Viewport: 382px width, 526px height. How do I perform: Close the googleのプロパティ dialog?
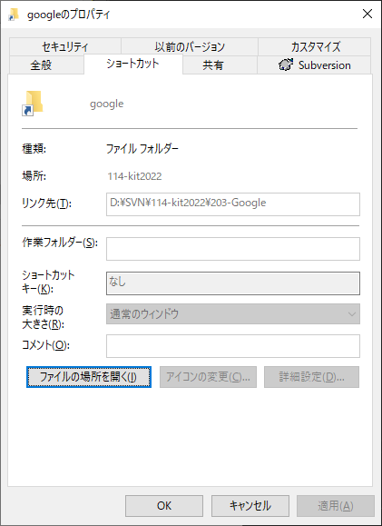(x=367, y=15)
